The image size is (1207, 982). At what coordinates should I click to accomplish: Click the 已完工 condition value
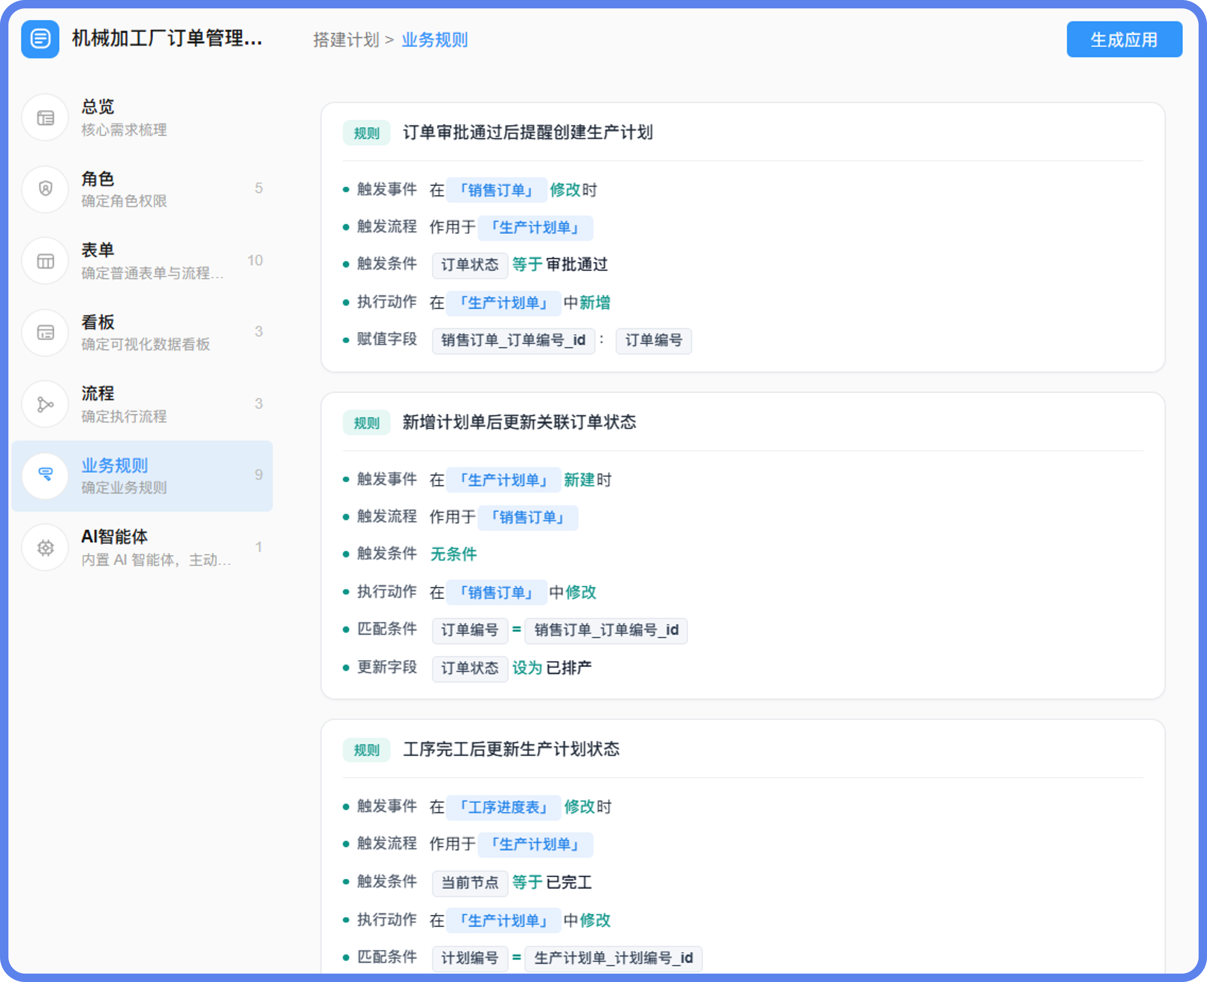pos(568,882)
